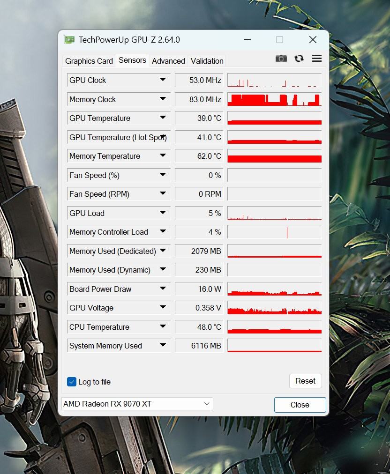This screenshot has height=474, width=390.
Task: Expand the Board Power Draw dropdown
Action: (x=163, y=289)
